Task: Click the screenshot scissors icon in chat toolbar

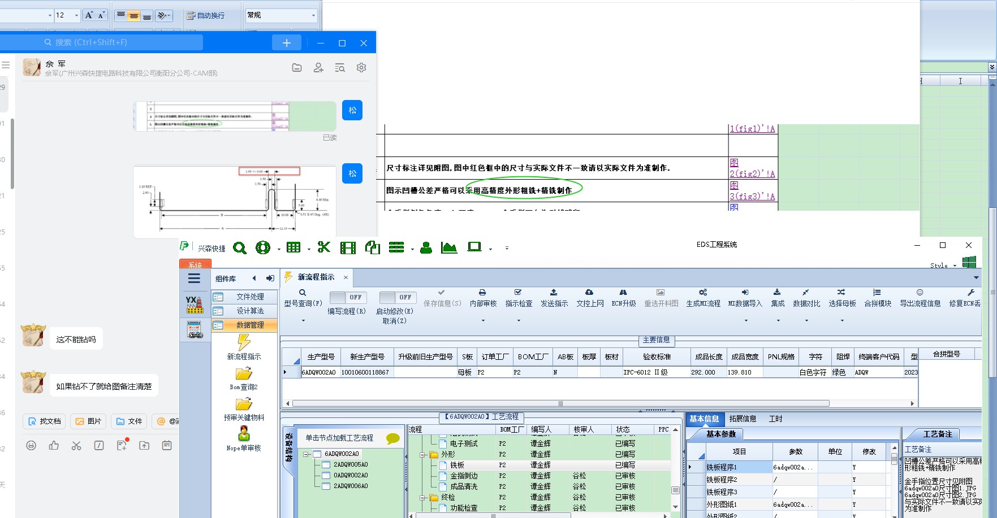Action: pyautogui.click(x=76, y=446)
